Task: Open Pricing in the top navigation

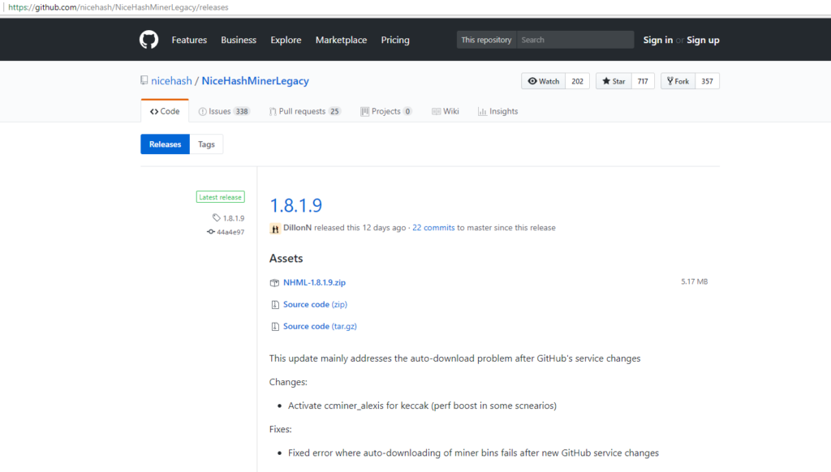Action: click(x=395, y=40)
